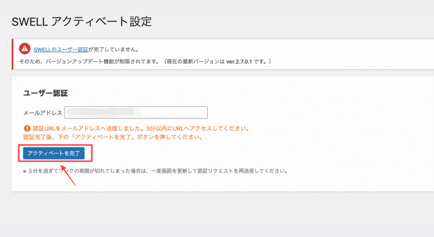Click the アクティベートを完了 button
This screenshot has width=434, height=237.
coord(54,153)
